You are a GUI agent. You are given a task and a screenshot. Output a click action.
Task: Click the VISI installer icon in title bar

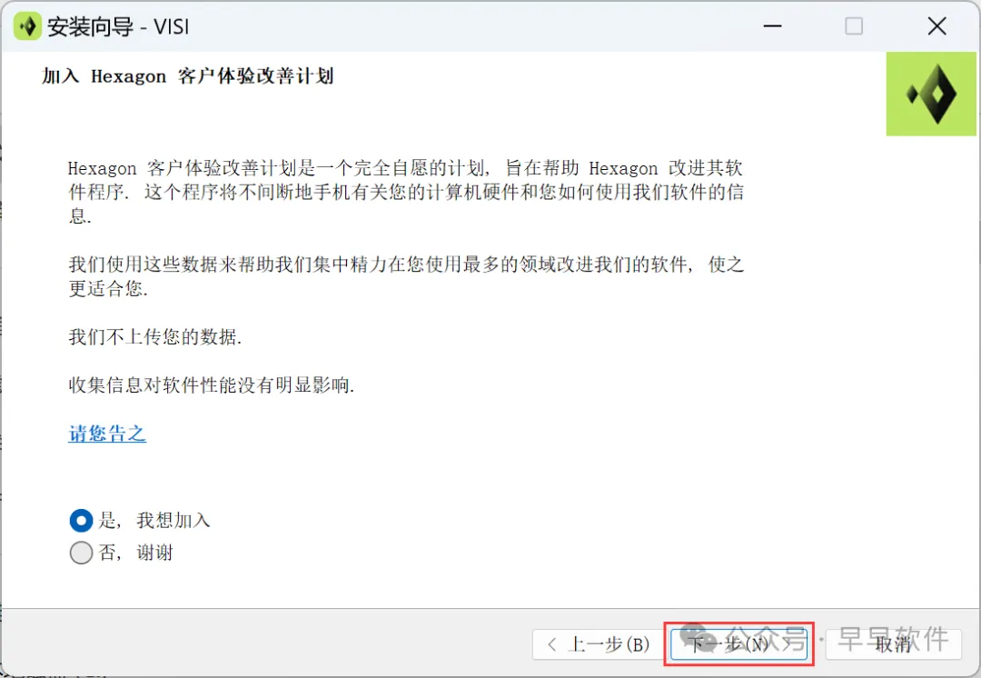pyautogui.click(x=27, y=26)
